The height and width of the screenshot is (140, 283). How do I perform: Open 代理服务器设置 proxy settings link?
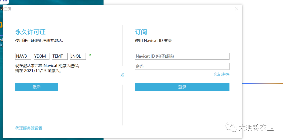coord(29,128)
